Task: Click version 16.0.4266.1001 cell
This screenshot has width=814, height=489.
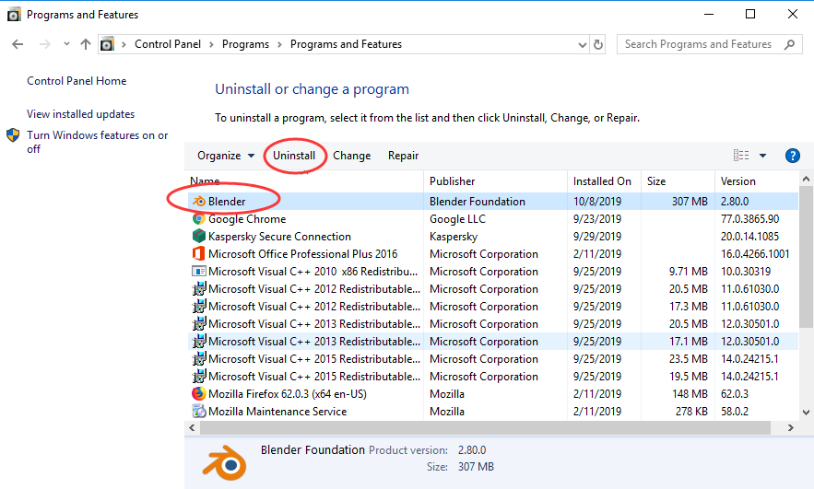Action: [x=755, y=254]
